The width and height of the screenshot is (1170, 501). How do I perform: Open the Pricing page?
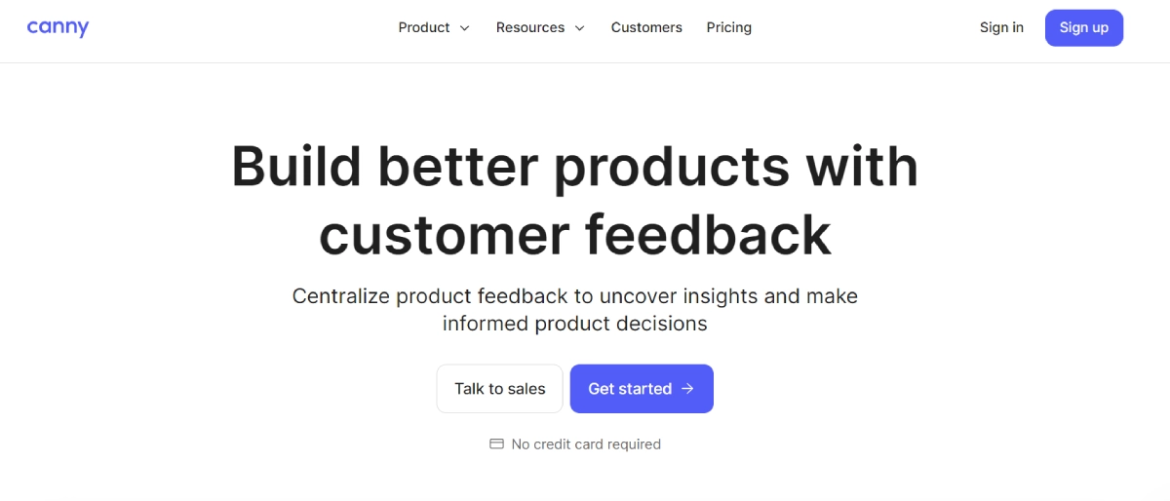729,27
